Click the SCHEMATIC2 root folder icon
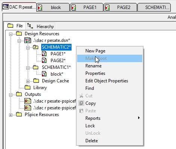Viewport: 176px width, 149px height. (36, 47)
